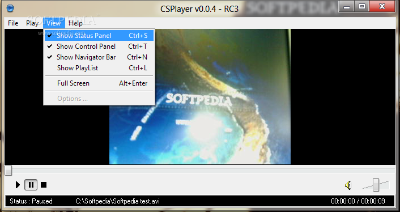Screen dimensions: 400x212
Task: Toggle Show Control Panel option
Action: click(99, 46)
